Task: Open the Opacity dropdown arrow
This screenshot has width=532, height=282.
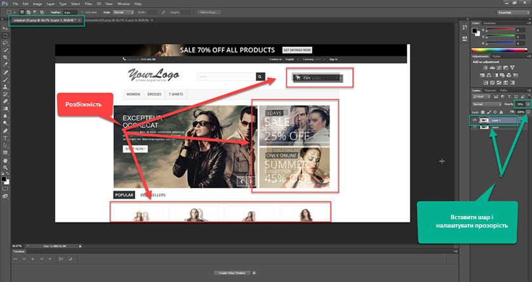Action: (x=528, y=105)
